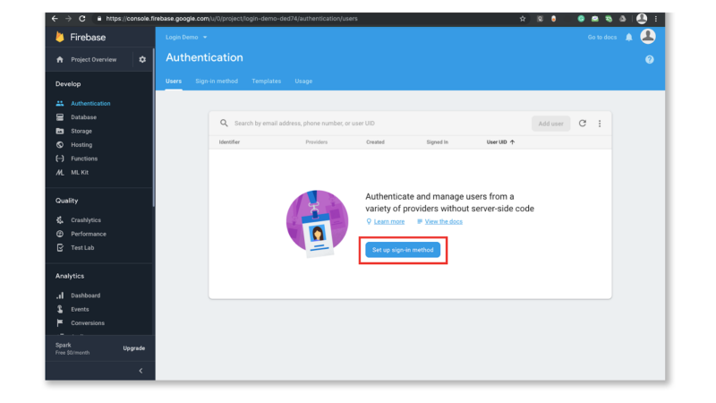Open Performance from the sidebar
This screenshot has height=403, width=716.
click(88, 234)
